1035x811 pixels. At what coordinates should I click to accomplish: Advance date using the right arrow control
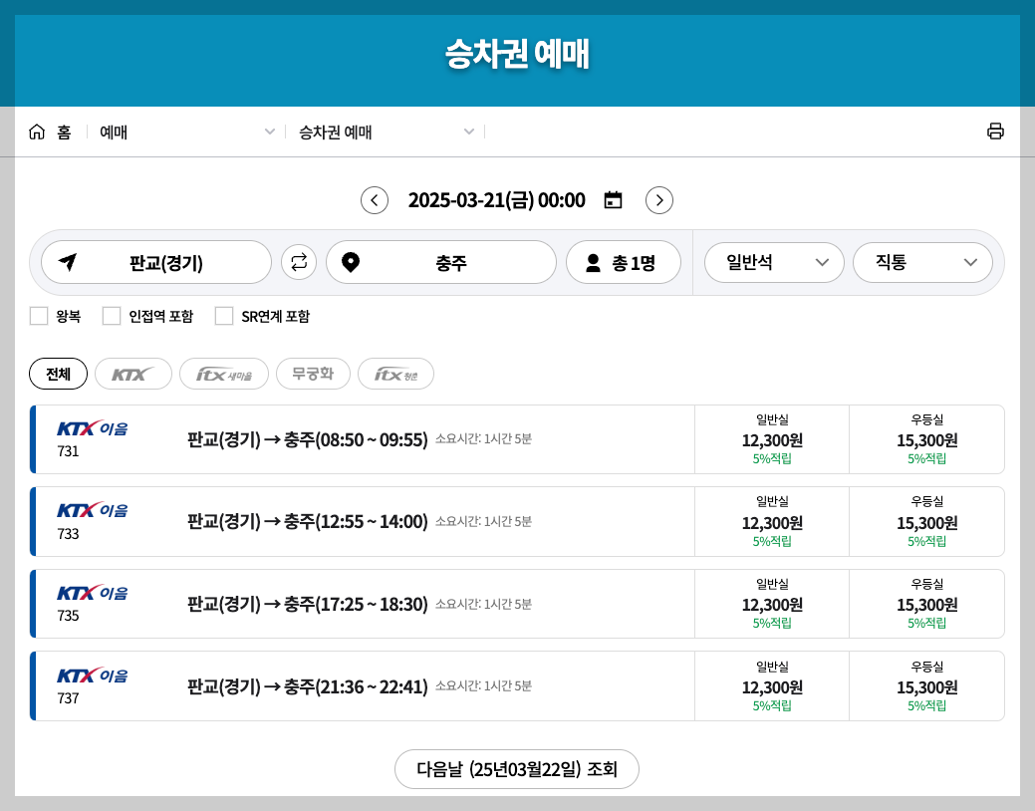coord(658,200)
